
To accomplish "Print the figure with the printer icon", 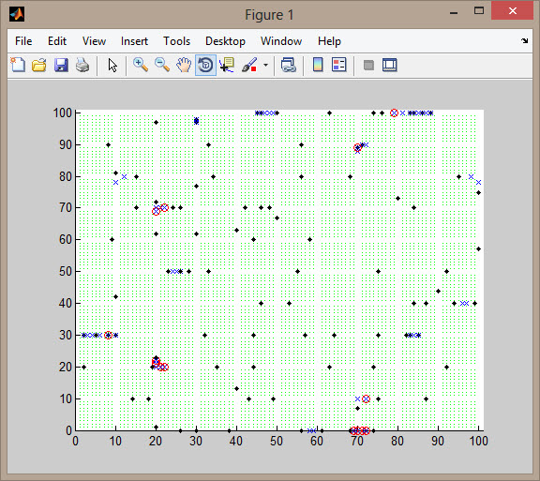I will click(x=82, y=65).
